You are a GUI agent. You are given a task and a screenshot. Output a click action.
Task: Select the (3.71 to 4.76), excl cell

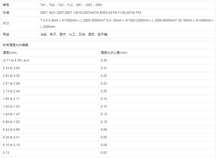(x=16, y=60)
